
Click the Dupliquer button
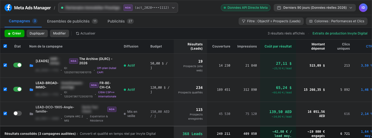(37, 33)
